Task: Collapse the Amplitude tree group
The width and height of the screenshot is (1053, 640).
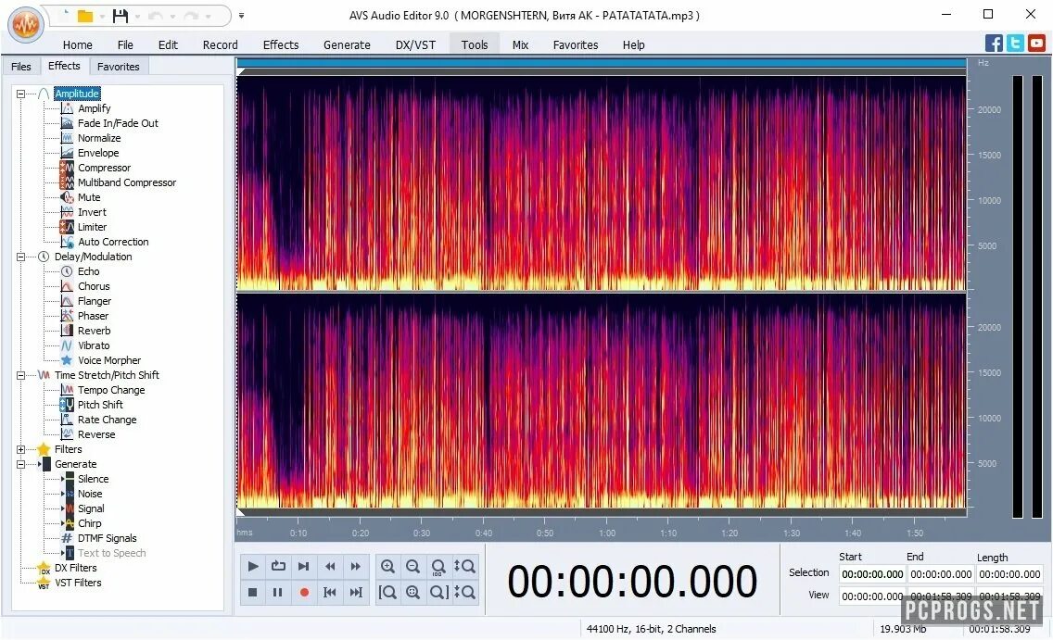Action: (x=20, y=94)
